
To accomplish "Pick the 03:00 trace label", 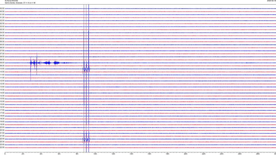I will (x=2, y=26).
